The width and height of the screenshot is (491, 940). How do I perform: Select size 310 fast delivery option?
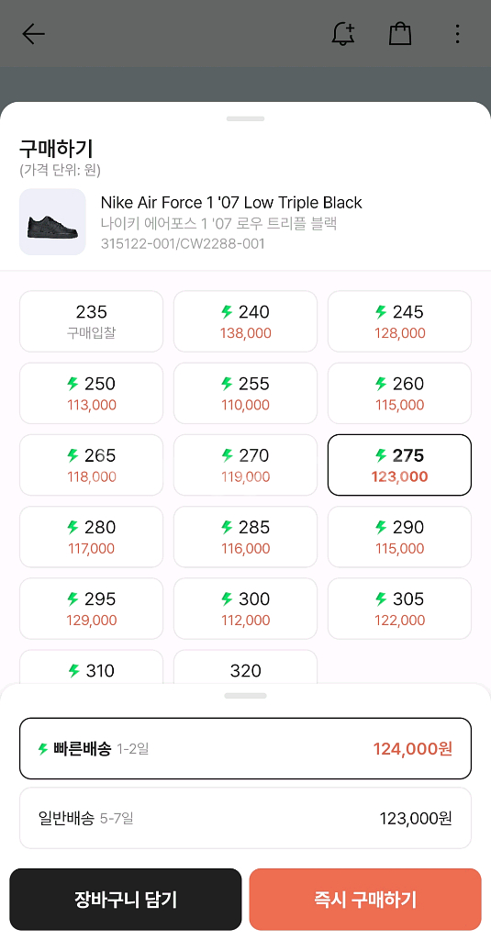click(91, 667)
